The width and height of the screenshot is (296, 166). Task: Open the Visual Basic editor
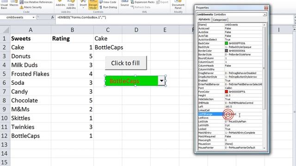tap(4, 5)
